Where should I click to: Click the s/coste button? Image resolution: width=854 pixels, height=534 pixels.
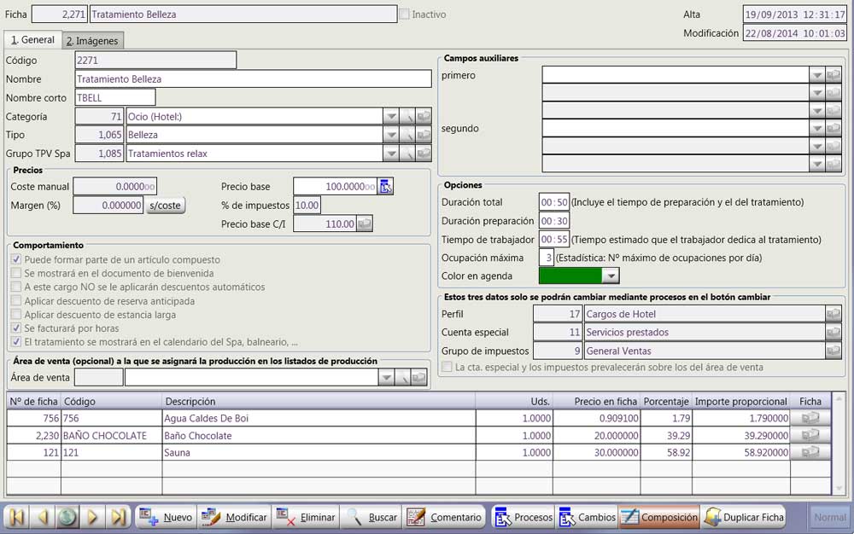click(165, 205)
